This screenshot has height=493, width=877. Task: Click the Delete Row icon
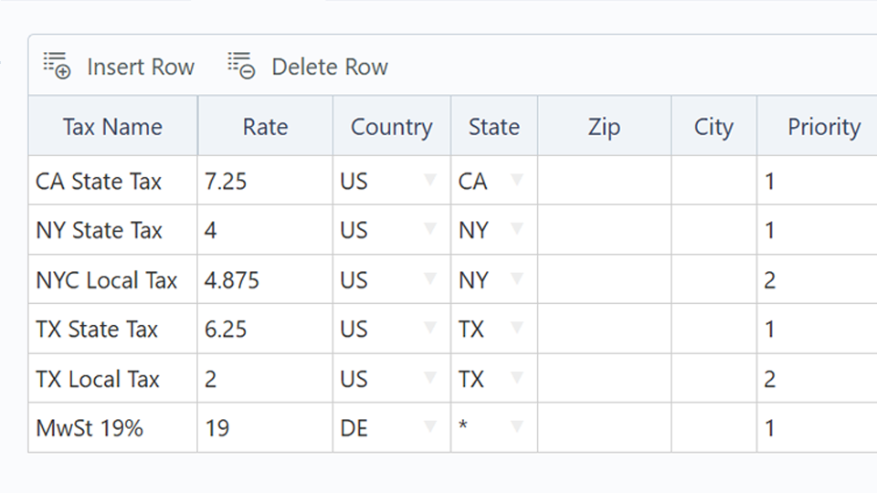point(241,66)
